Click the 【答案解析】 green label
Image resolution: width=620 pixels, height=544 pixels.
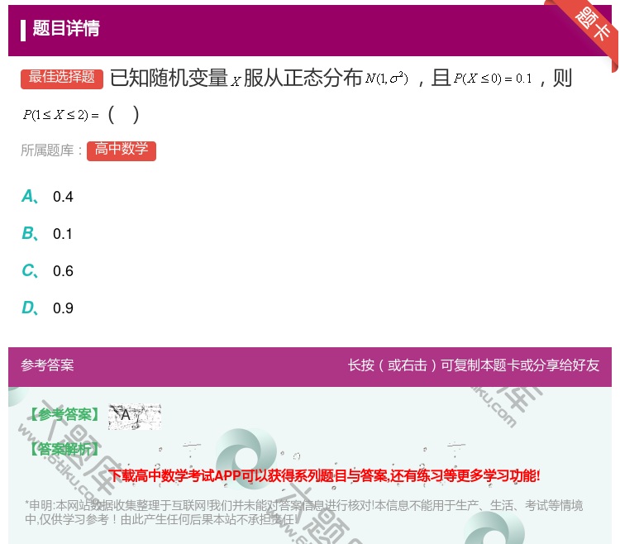point(64,449)
